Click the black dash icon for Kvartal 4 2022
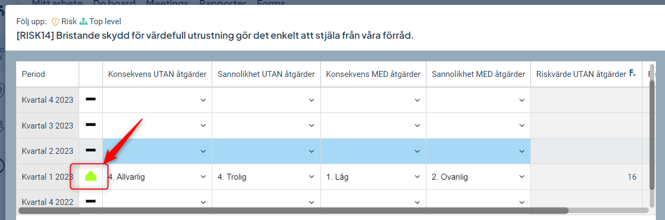The height and width of the screenshot is (220, 665). (90, 201)
